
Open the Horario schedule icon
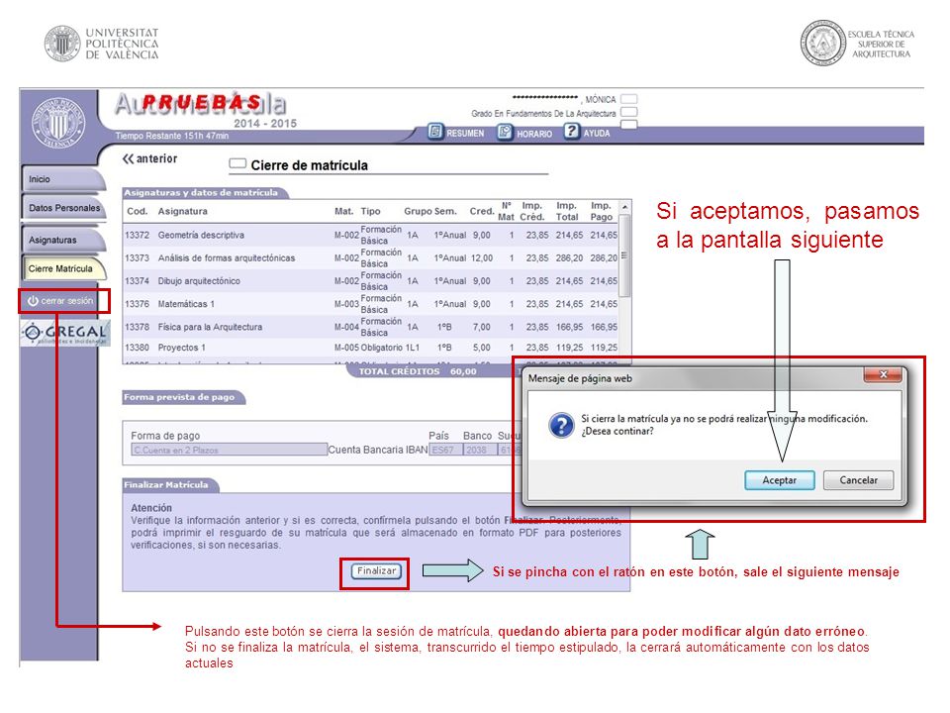pyautogui.click(x=505, y=132)
